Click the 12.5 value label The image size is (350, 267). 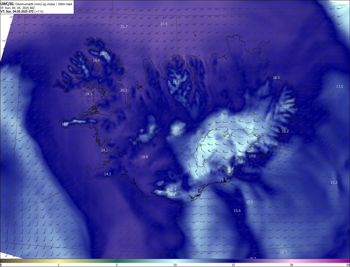(x=249, y=202)
